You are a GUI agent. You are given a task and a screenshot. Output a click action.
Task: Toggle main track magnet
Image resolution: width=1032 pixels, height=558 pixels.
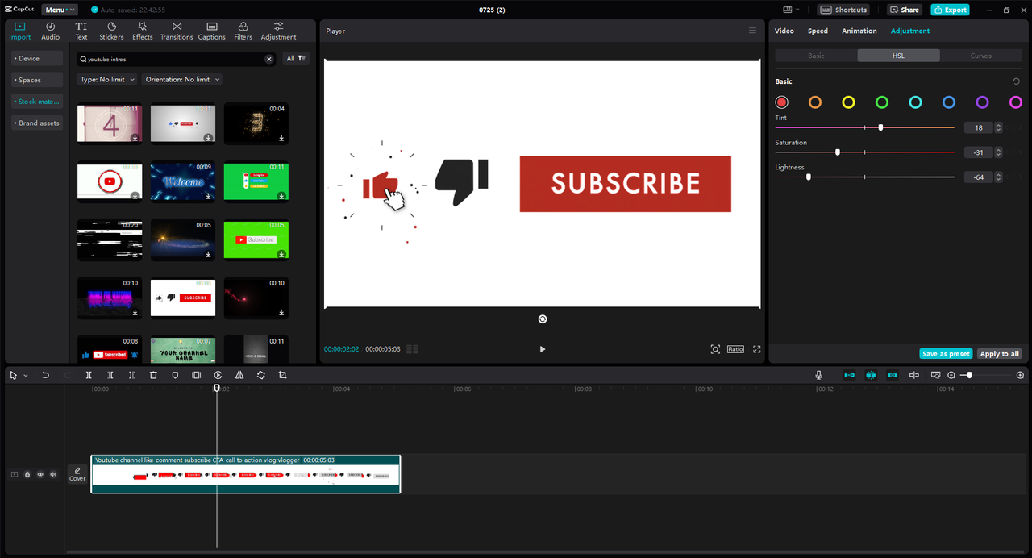[849, 375]
